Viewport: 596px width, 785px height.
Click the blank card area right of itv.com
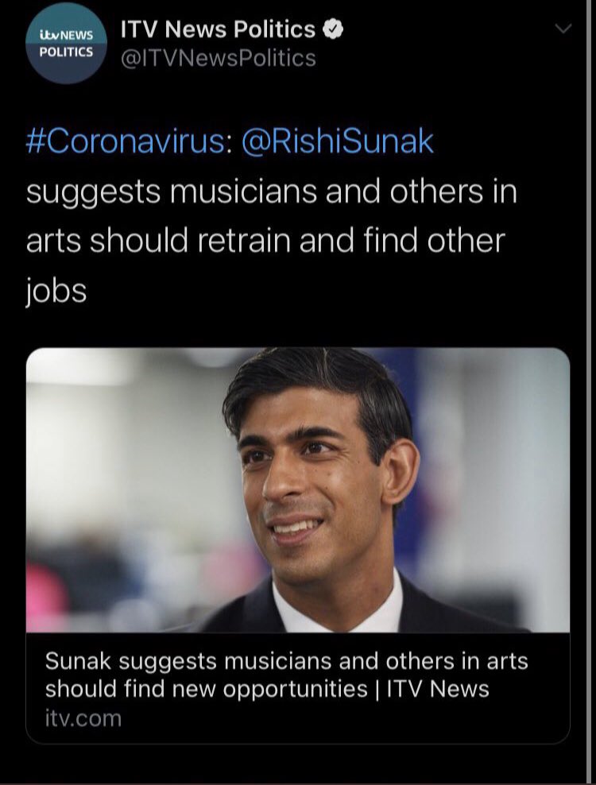(358, 718)
